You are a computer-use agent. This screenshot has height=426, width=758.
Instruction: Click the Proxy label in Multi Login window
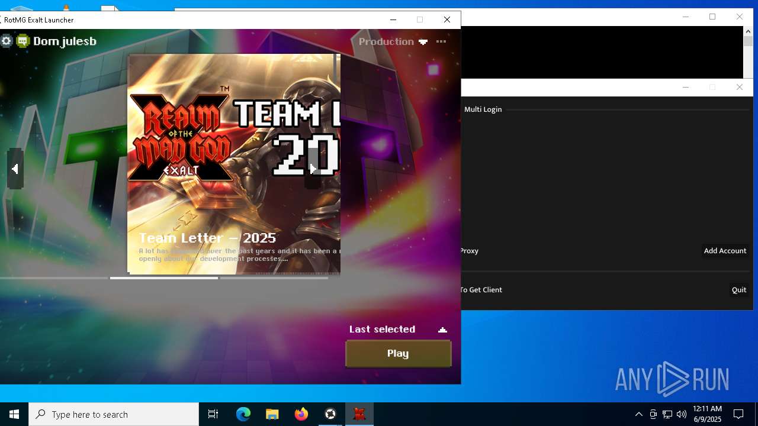click(x=469, y=251)
